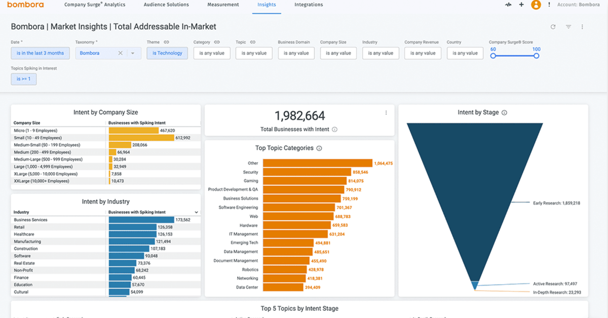
Task: Open the Company Revenue filter value box
Action: click(423, 53)
